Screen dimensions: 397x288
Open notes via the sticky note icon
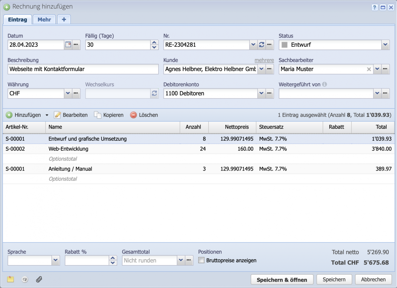(x=10, y=279)
